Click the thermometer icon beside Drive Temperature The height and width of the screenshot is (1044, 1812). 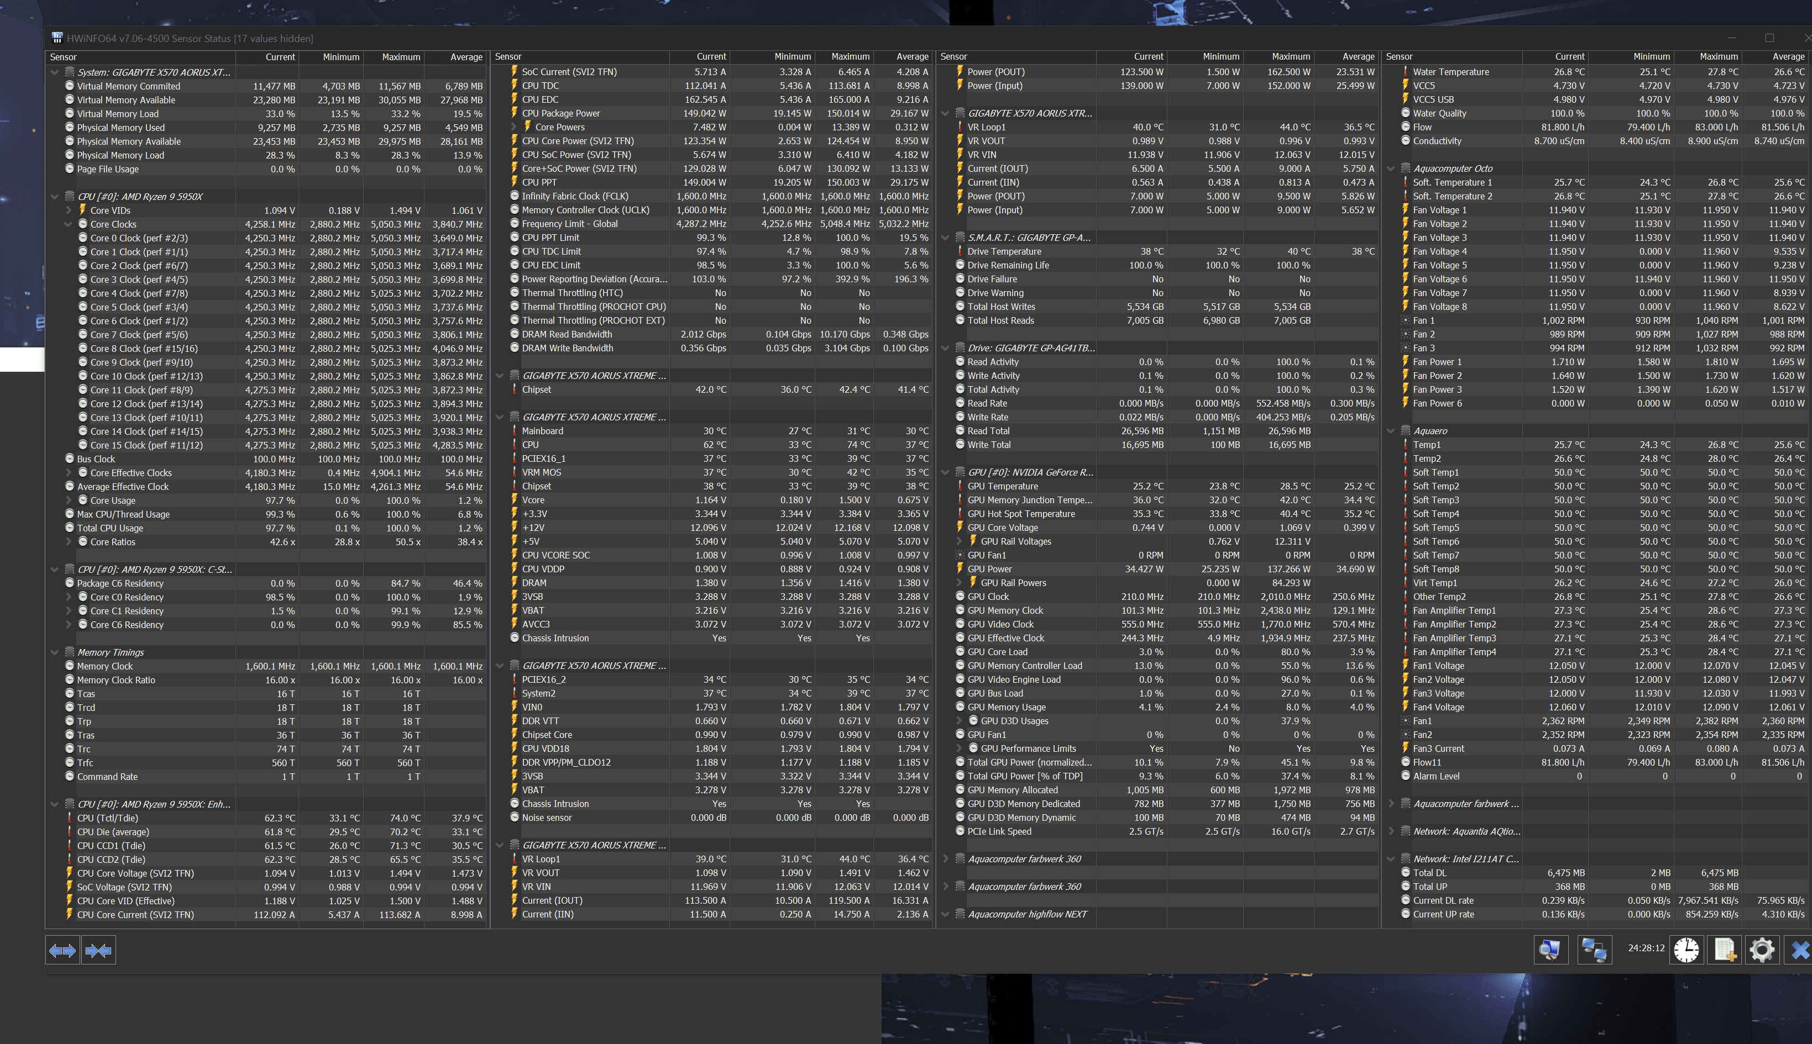960,252
